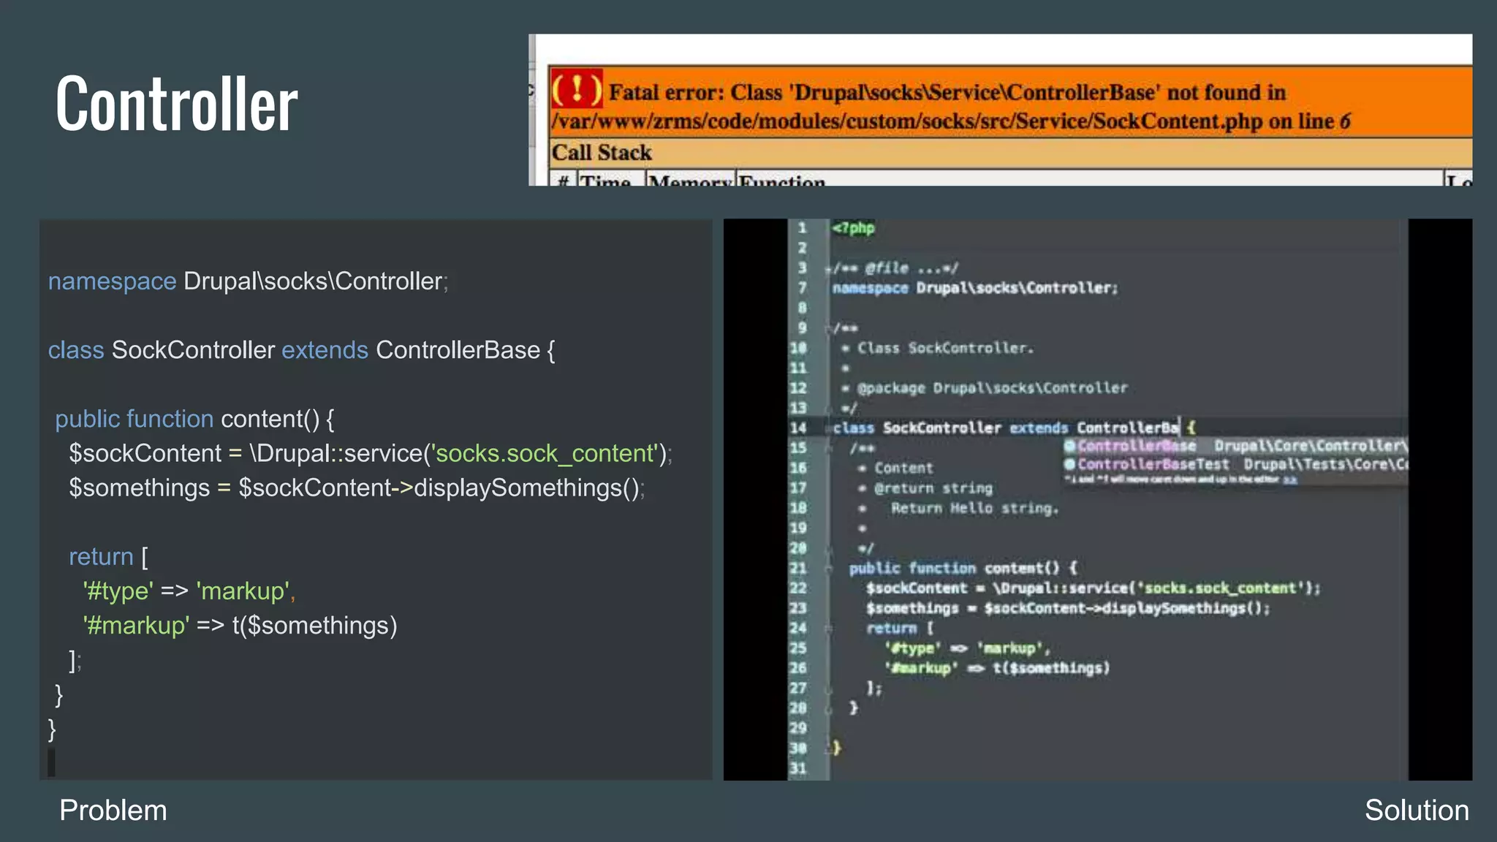The height and width of the screenshot is (842, 1497).
Task: Click the '$sockContent = \Drupal::service' line in Problem panel
Action: click(371, 453)
